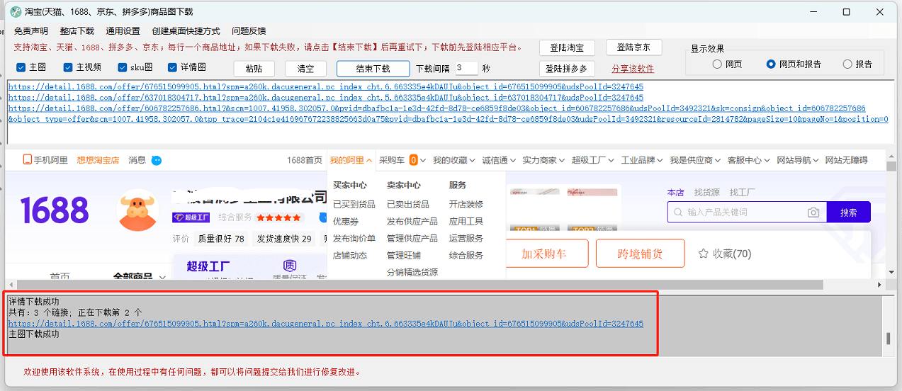The height and width of the screenshot is (391, 902).
Task: Click the app logo icon in title bar
Action: coord(16,11)
